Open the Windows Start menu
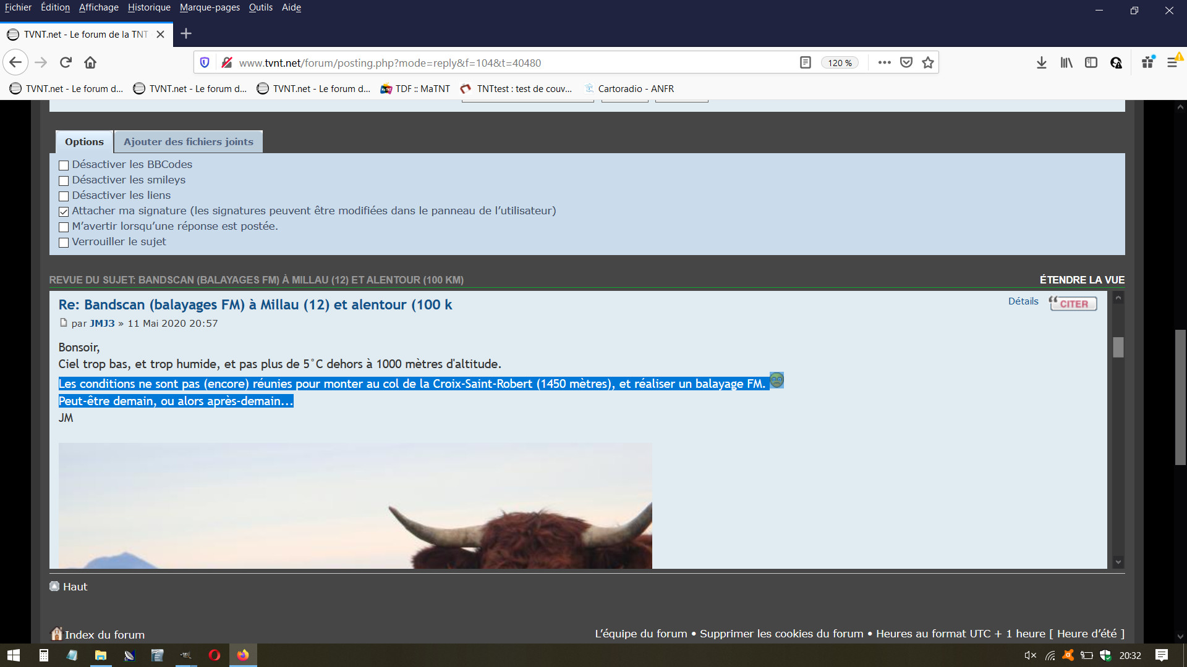Viewport: 1187px width, 667px height. click(14, 655)
